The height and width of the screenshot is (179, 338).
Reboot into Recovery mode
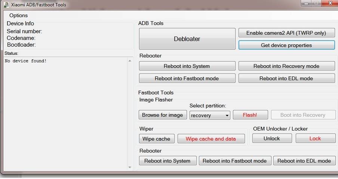click(286, 66)
